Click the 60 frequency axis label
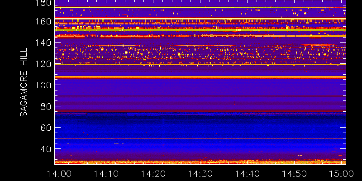The height and width of the screenshot is (181, 362). point(46,128)
